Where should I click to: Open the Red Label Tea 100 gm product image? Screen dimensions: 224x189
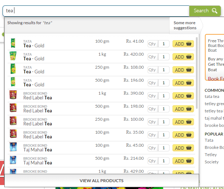coord(13,134)
